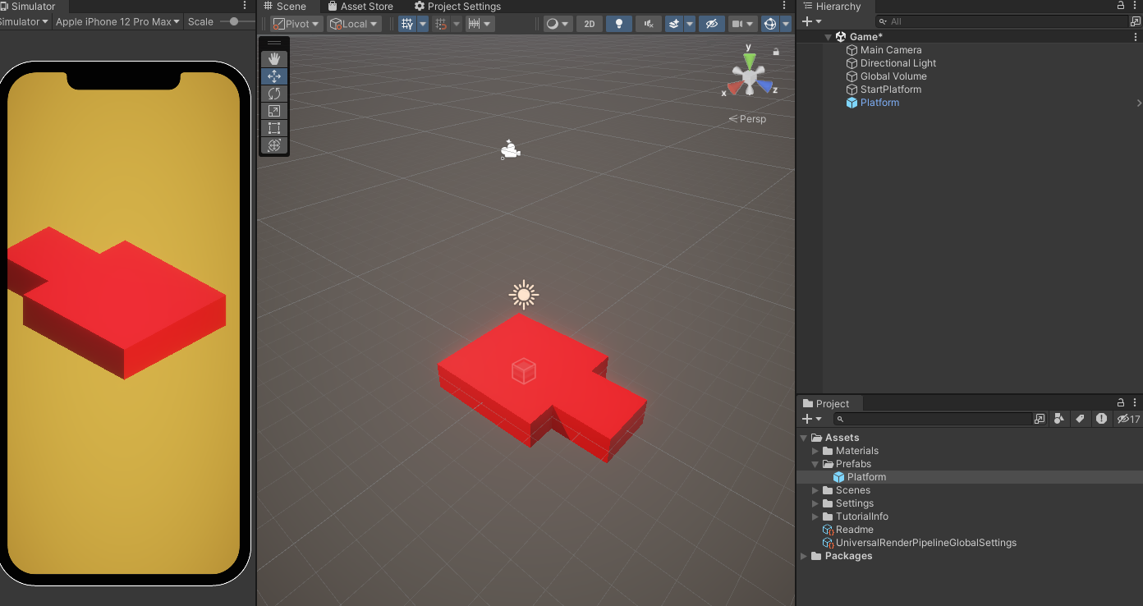Open the Project create plus dropdown
1143x606 pixels.
point(811,419)
